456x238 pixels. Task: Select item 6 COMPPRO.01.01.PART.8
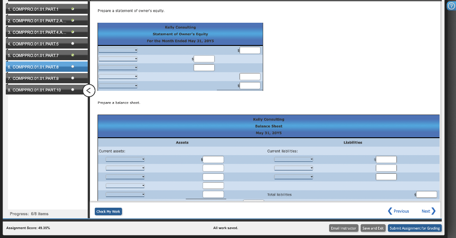46,67
